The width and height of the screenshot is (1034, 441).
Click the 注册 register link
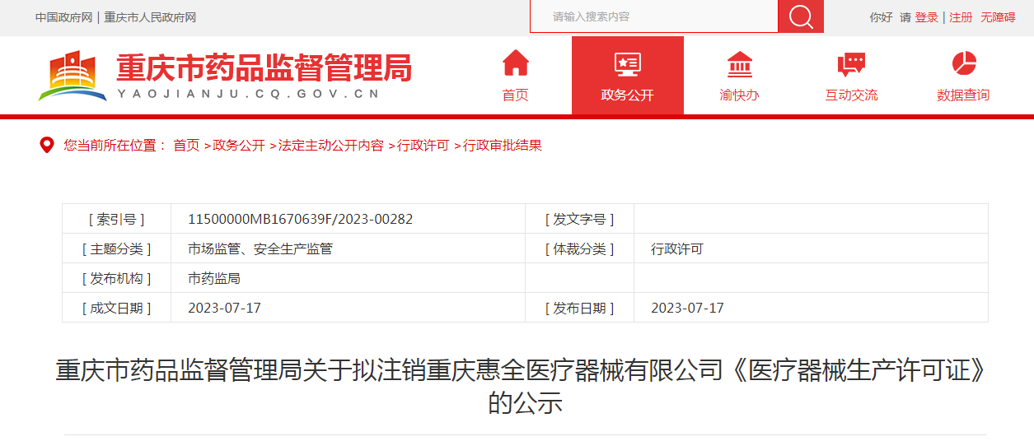961,17
